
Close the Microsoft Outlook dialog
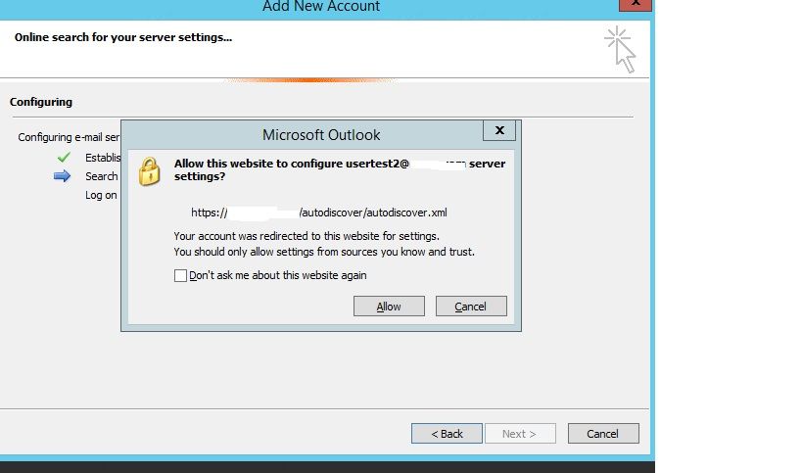tap(499, 130)
